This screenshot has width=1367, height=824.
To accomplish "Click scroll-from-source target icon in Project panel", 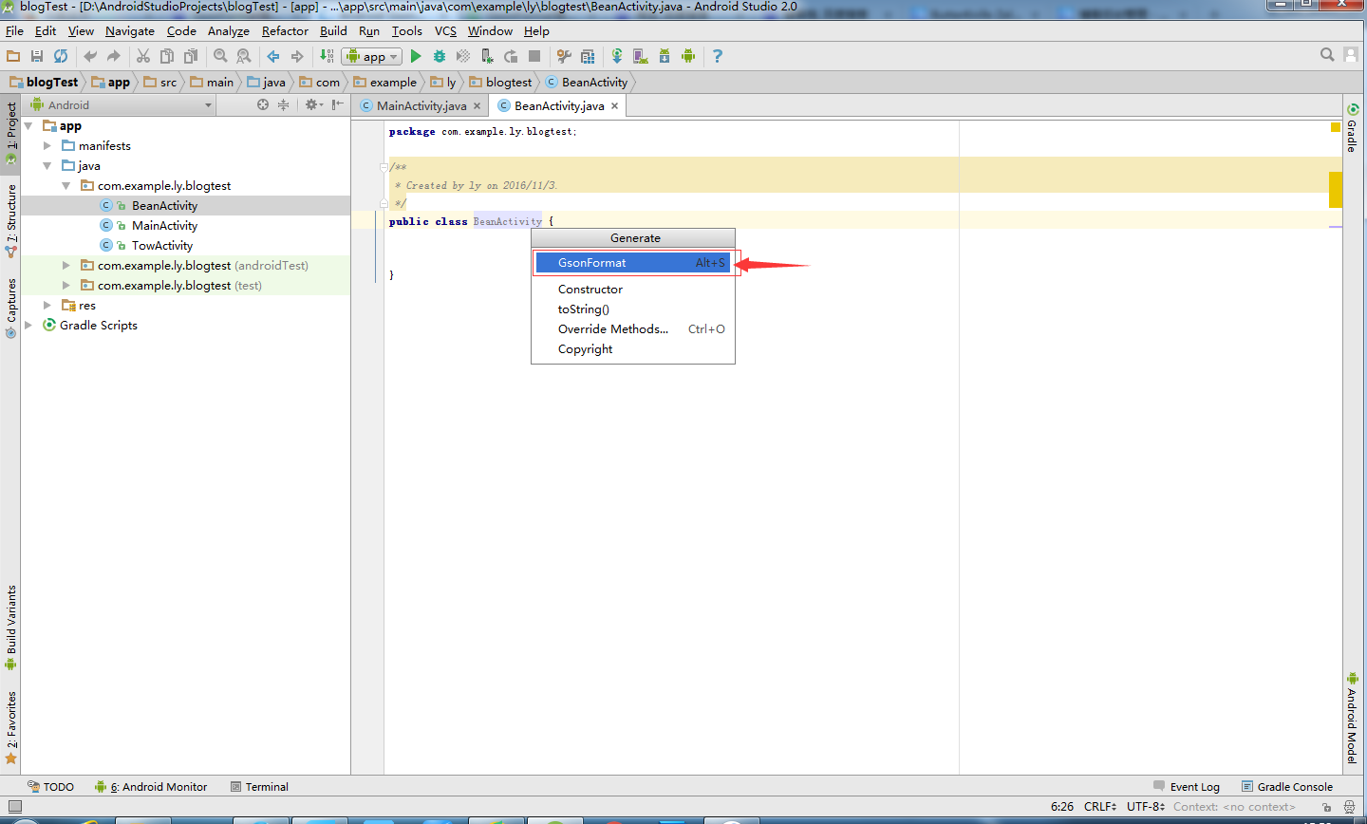I will tap(263, 104).
